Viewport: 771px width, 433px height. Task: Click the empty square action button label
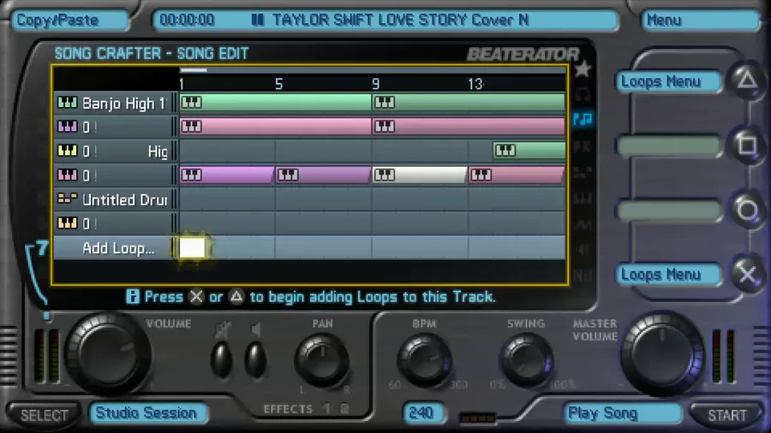669,145
